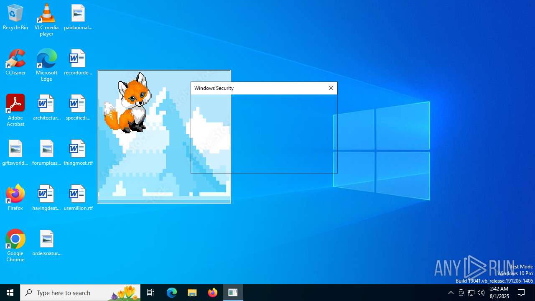535x301 pixels.
Task: Open the volume control tray icon
Action: (x=481, y=293)
